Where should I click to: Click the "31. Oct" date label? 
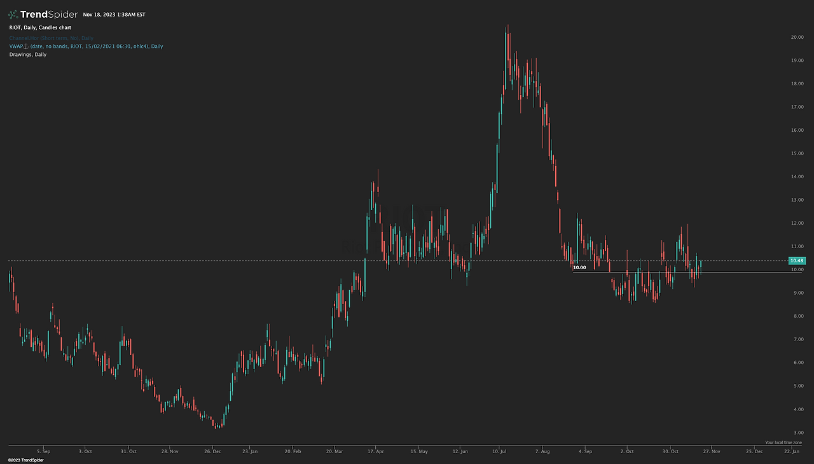(128, 451)
